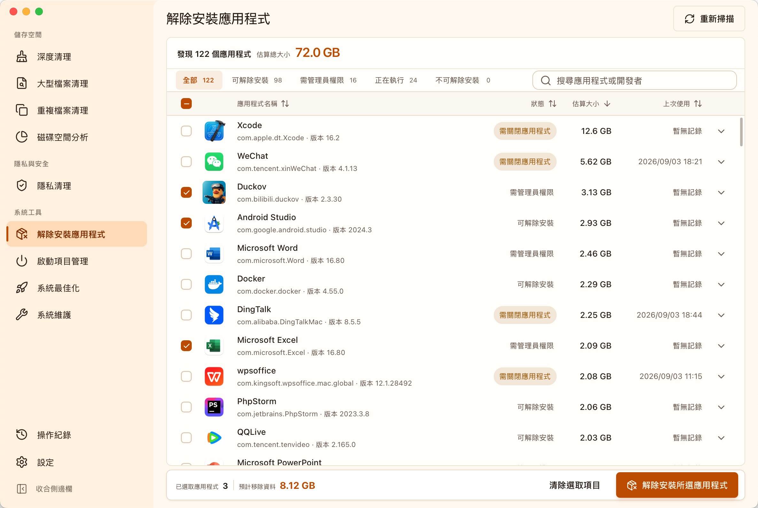Open Privacy Cleanup (隱私清理) shield icon
Image resolution: width=758 pixels, height=508 pixels.
pyautogui.click(x=22, y=186)
